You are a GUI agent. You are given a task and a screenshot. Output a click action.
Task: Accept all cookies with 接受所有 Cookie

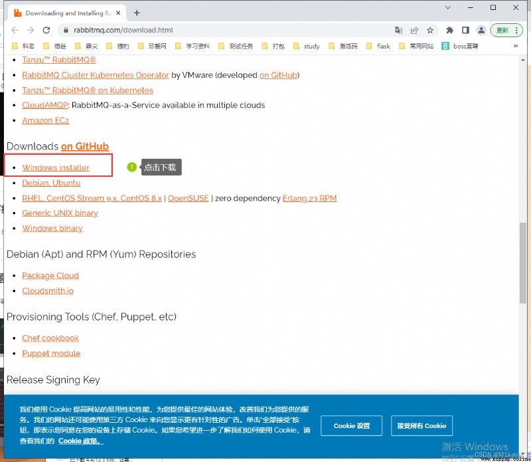click(421, 425)
